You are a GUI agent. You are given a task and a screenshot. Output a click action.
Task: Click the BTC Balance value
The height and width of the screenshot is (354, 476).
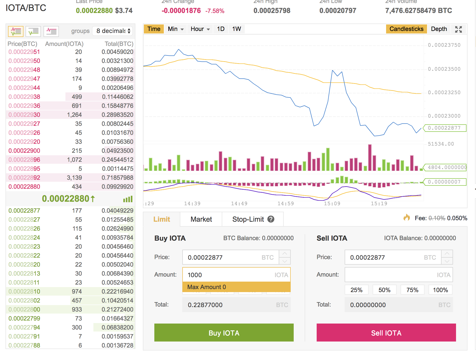coord(278,238)
